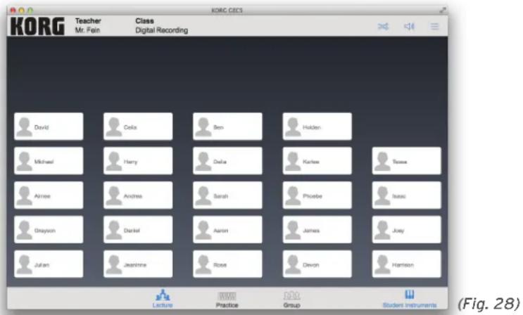Click the teacher name 'Mr. Fein'
This screenshot has height=315, width=523.
click(87, 30)
